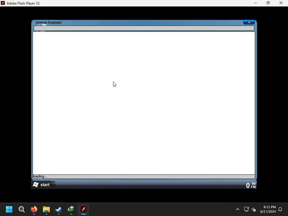Open the globe app icon in taskbar

coord(71,209)
